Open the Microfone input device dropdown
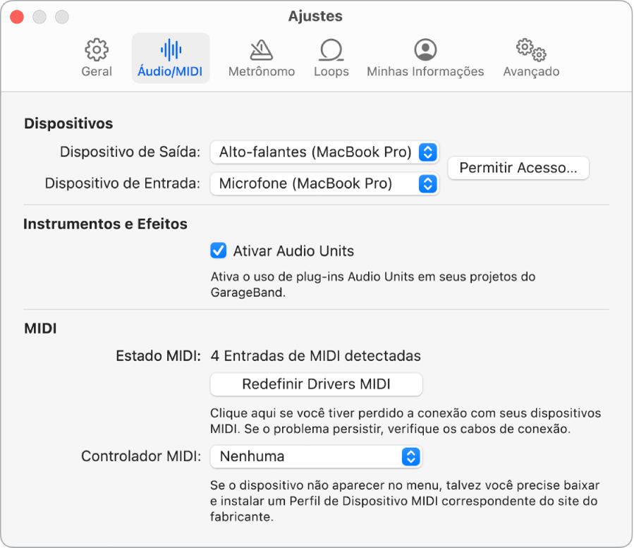 (x=324, y=183)
